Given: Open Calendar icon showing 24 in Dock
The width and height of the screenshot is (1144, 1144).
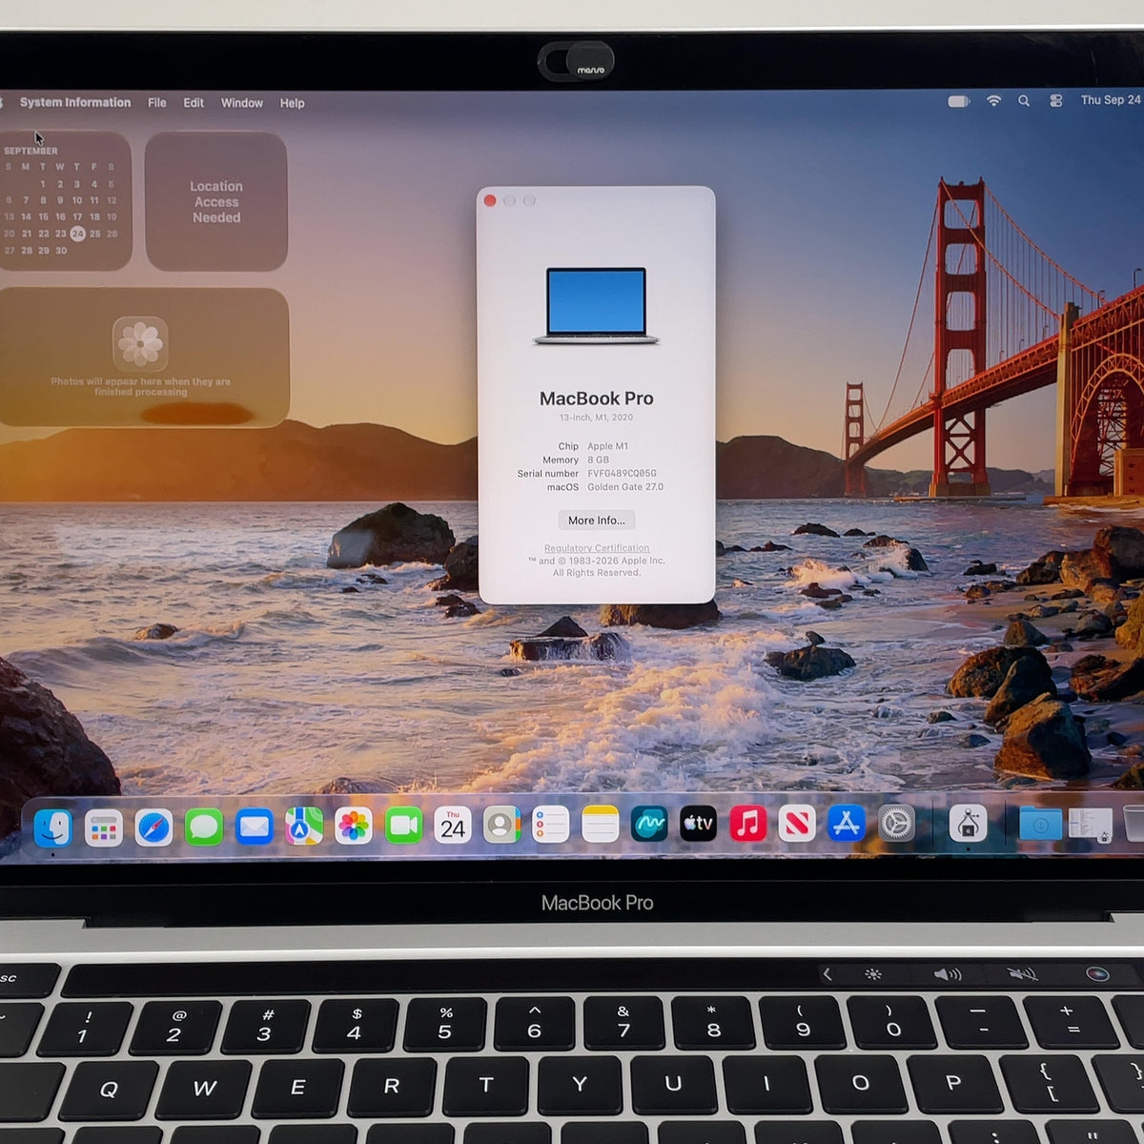Looking at the screenshot, I should (453, 826).
